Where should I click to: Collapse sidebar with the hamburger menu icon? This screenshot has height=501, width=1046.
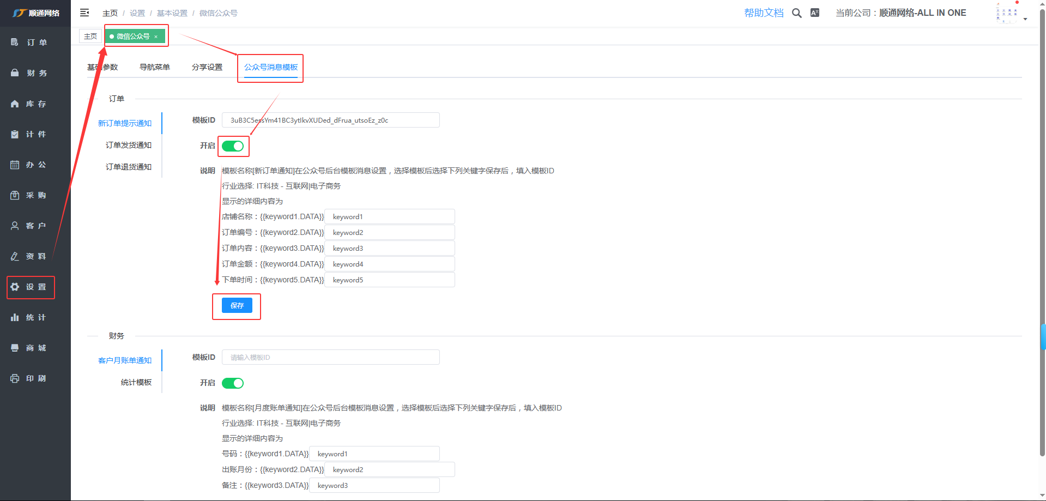[x=84, y=13]
